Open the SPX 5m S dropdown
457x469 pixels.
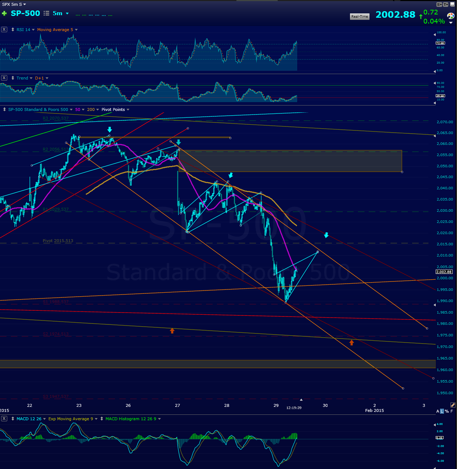pos(14,4)
